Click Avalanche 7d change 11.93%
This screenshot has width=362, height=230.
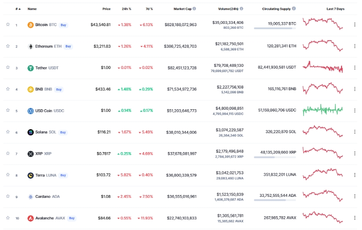click(x=145, y=218)
